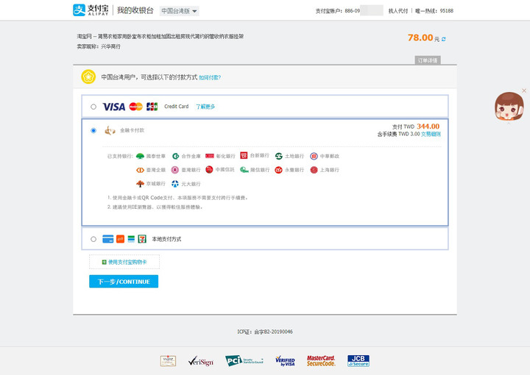Screen dimensions: 530x375
Task: Click the 7-Eleven icon in 本地支付方式 row
Action: click(142, 239)
